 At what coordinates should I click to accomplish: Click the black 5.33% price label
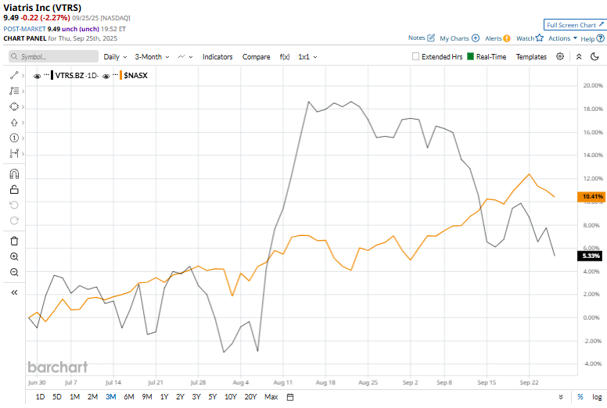590,256
